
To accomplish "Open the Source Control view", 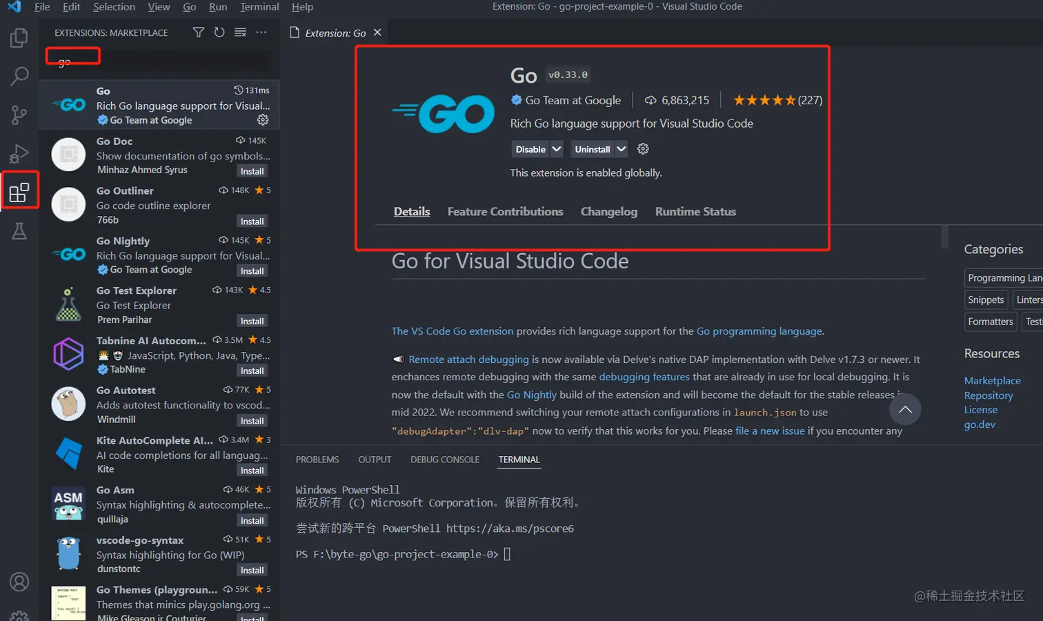I will pos(19,115).
